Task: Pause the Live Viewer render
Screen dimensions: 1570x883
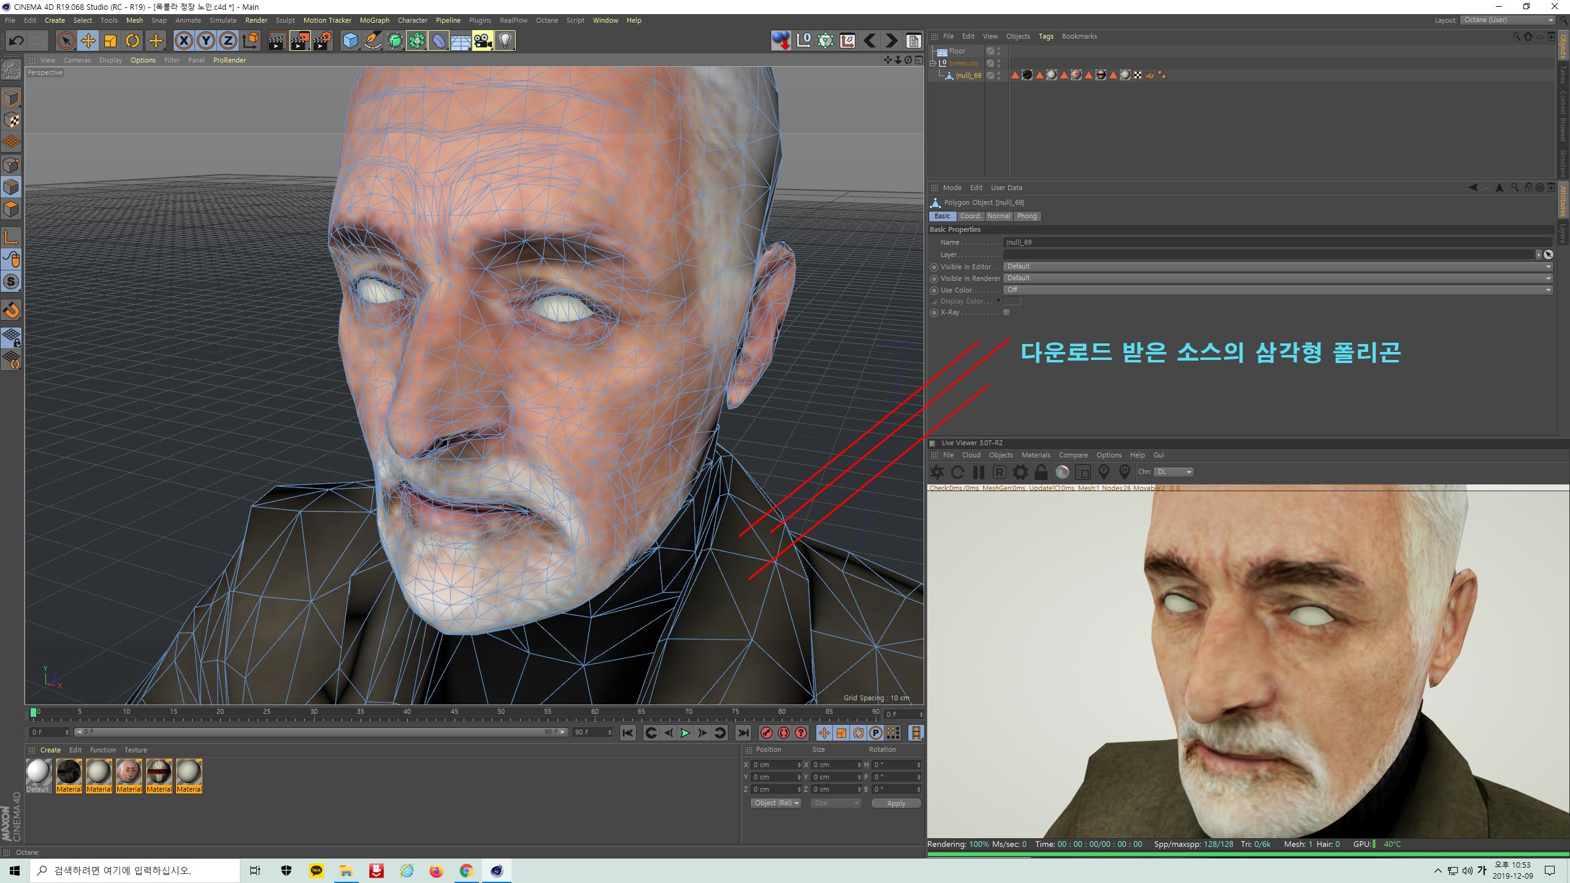Action: [x=979, y=472]
